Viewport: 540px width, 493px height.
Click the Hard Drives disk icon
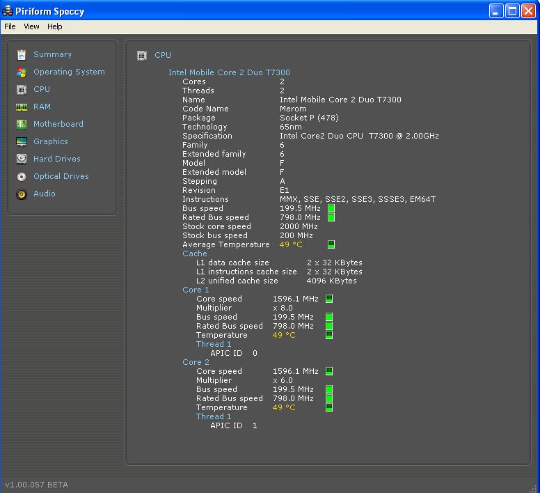pyautogui.click(x=22, y=159)
